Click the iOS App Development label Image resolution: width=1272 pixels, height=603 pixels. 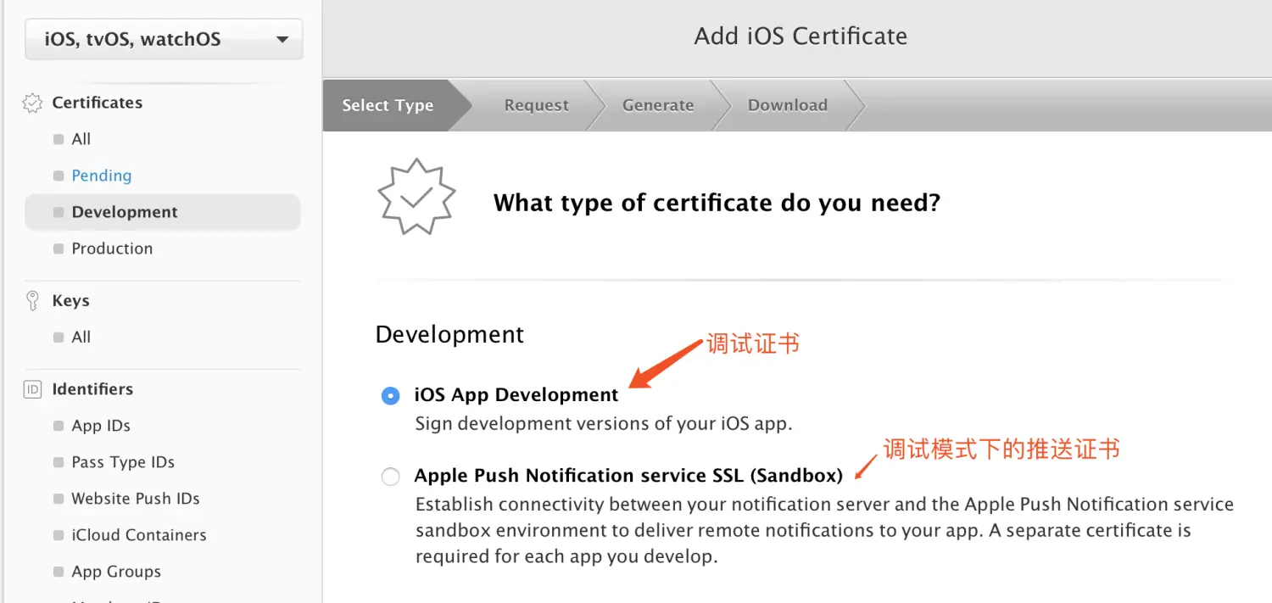pyautogui.click(x=516, y=395)
